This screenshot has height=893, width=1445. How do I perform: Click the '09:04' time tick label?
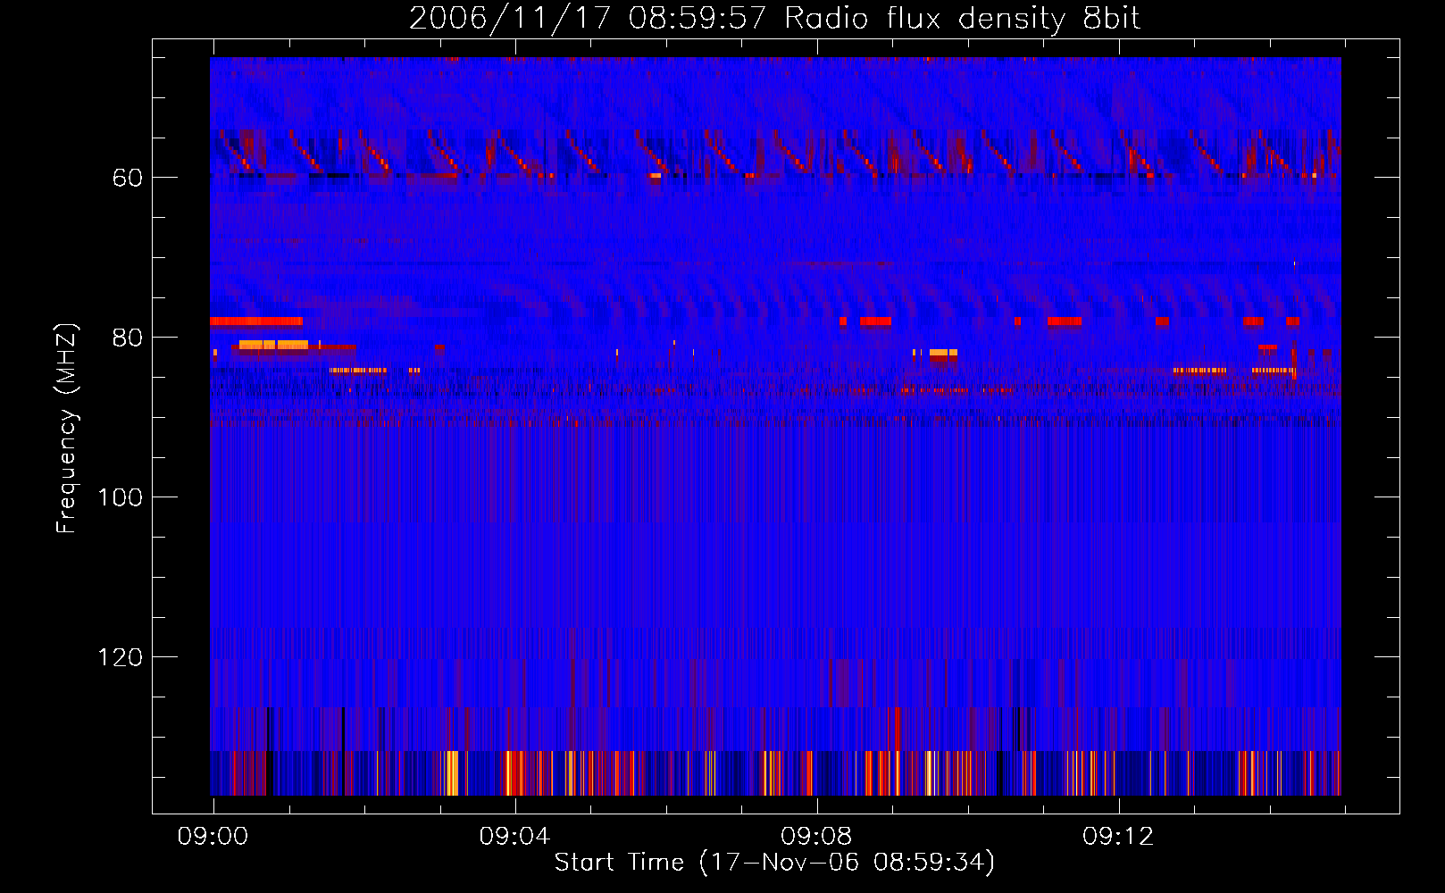click(514, 837)
